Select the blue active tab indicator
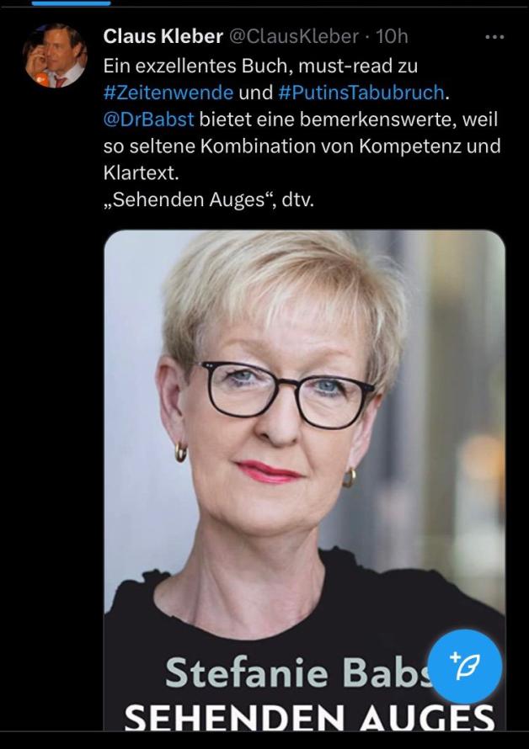This screenshot has width=529, height=749. (72, 3)
